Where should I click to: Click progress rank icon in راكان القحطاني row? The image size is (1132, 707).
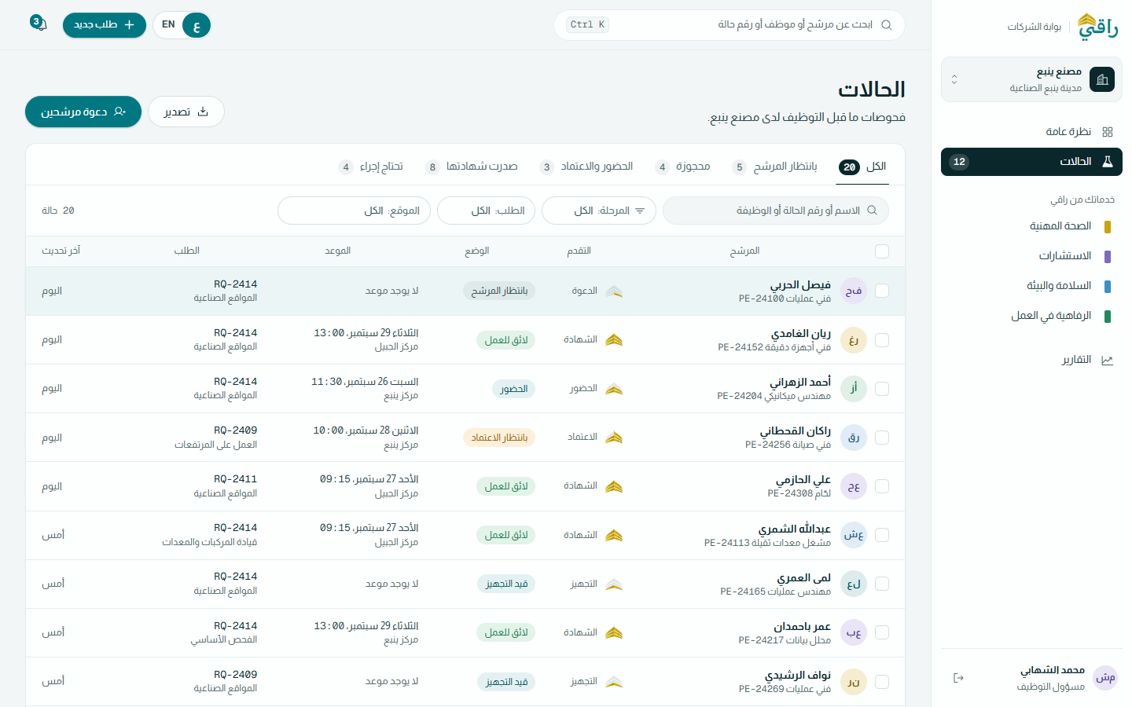pyautogui.click(x=614, y=438)
